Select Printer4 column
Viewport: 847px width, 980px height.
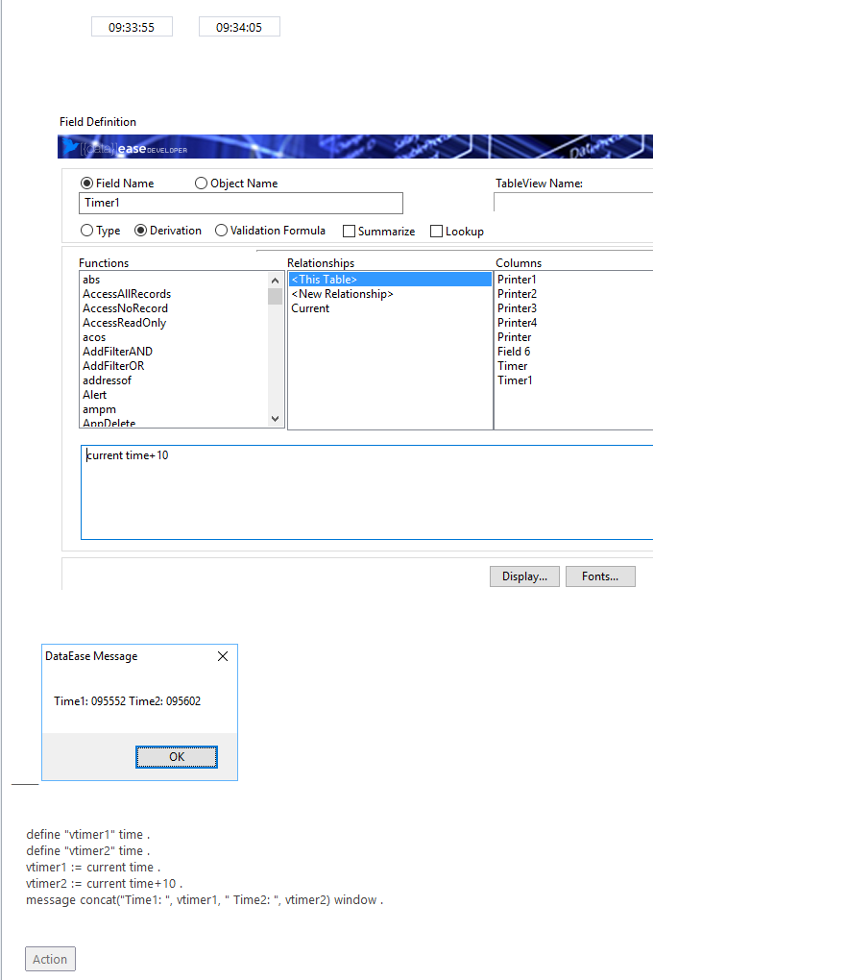(517, 323)
